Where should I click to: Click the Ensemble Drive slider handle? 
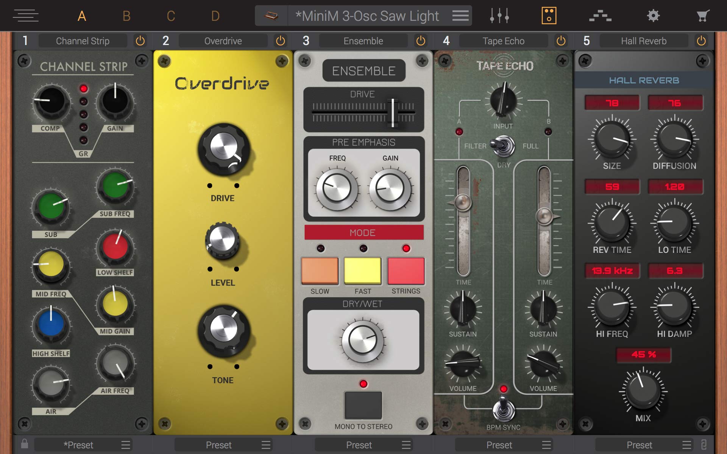point(393,112)
